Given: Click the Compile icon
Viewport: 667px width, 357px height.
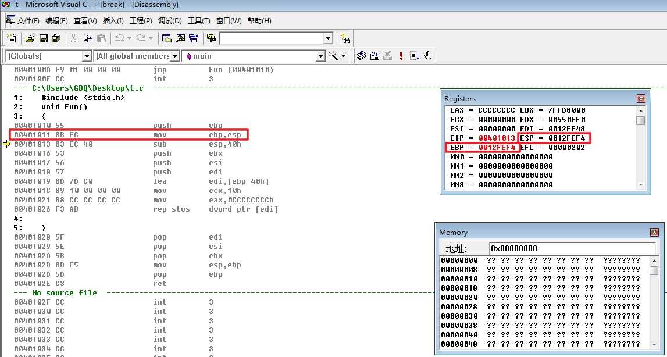Looking at the screenshot, I should 361,56.
